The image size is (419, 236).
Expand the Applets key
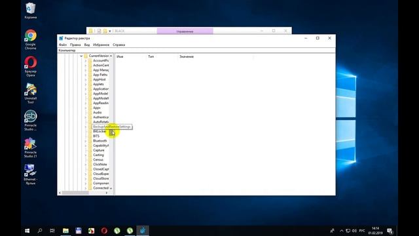tap(86, 85)
